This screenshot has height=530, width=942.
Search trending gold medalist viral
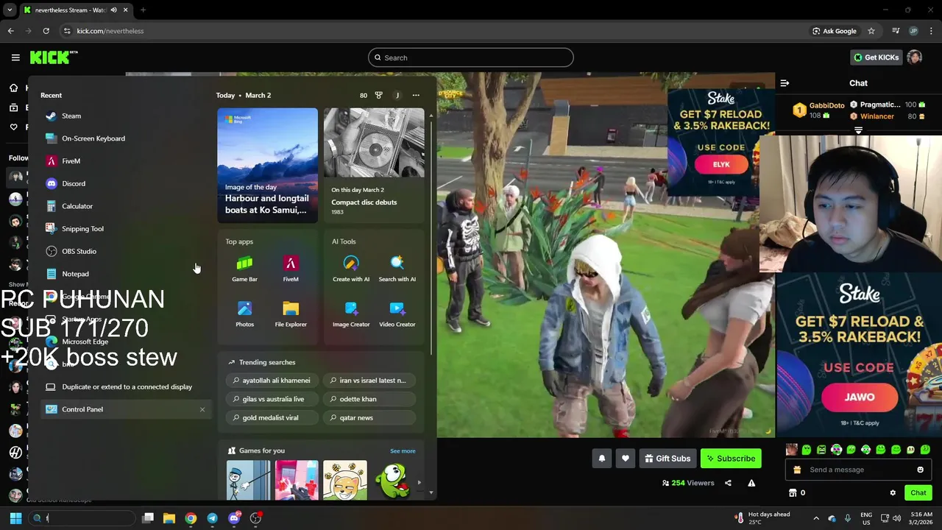(x=271, y=417)
